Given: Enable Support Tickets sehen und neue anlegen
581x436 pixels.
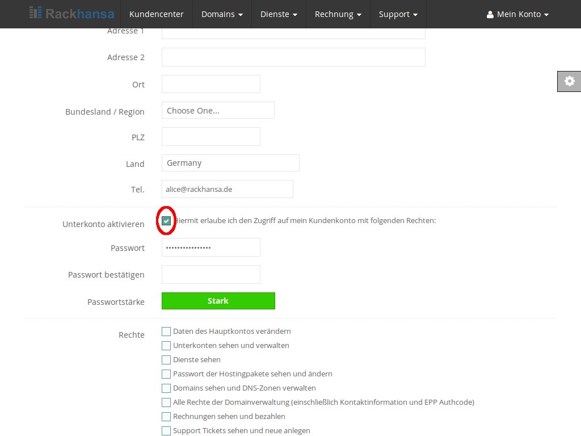Looking at the screenshot, I should pyautogui.click(x=166, y=431).
